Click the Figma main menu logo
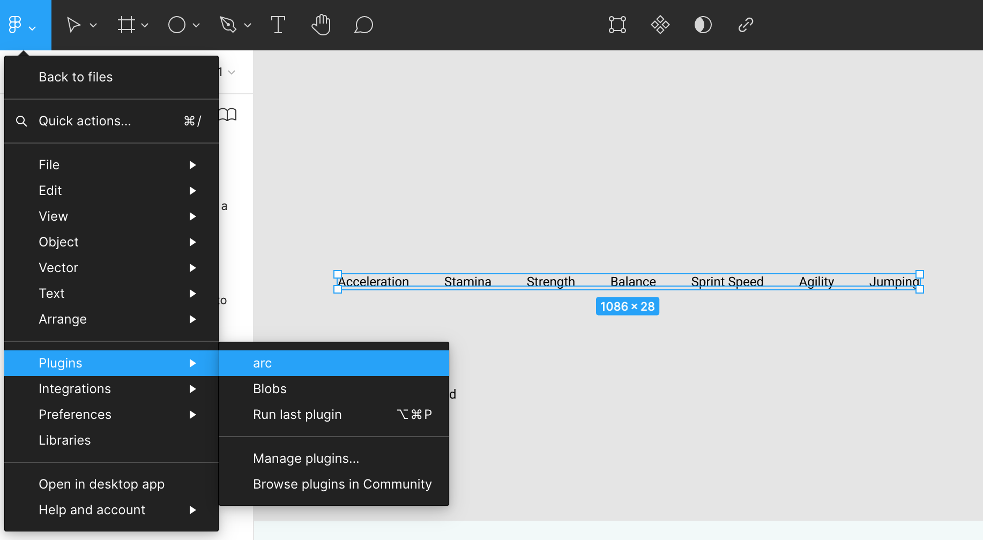 pos(16,25)
